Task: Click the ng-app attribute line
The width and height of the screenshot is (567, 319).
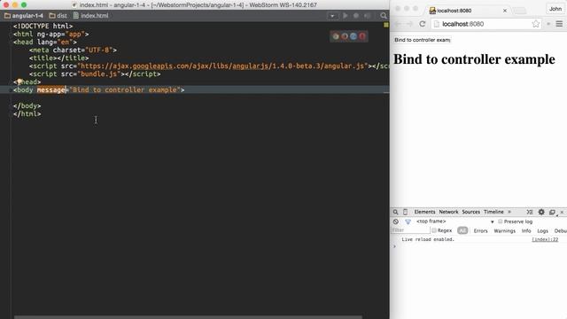Action: tap(51, 34)
